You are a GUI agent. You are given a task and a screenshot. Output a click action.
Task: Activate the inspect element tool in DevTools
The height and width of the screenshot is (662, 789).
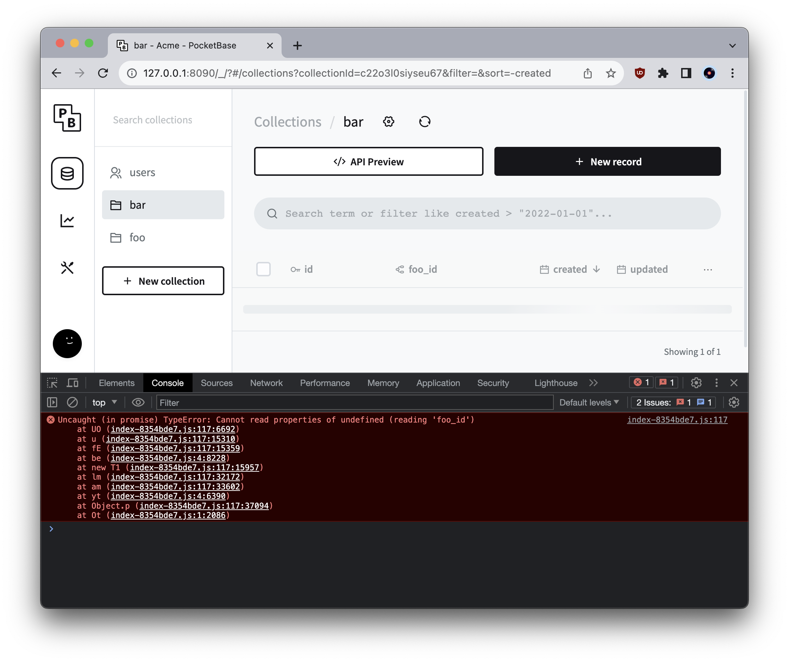[x=52, y=383]
